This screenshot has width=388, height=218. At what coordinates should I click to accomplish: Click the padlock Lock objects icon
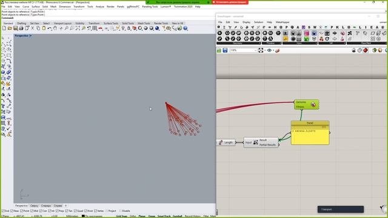(129, 28)
